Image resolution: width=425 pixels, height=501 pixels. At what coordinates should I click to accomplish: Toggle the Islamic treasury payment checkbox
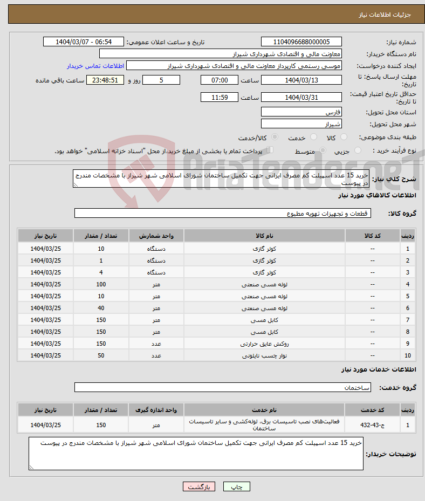(270, 149)
